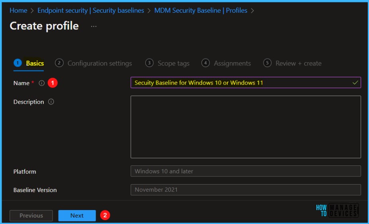The image size is (369, 224).
Task: Select the Basics step tab
Action: click(x=29, y=63)
